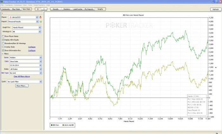This screenshot has height=134, width=222.
Task: Open the Quick filter dropdown
Action: (x=24, y=82)
